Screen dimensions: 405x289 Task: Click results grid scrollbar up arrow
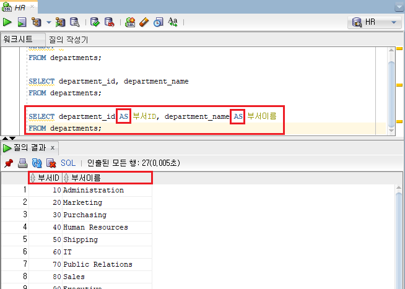(399, 188)
